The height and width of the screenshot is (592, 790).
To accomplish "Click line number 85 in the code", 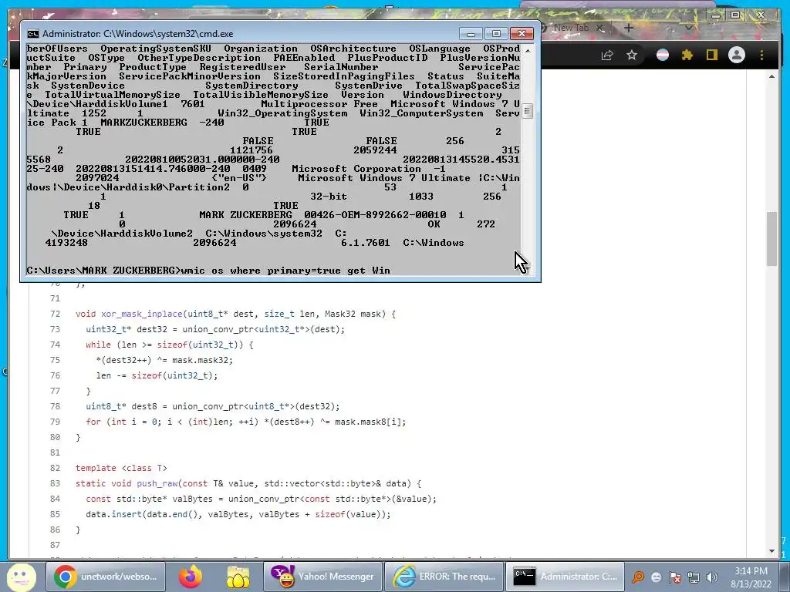I will click(x=55, y=514).
